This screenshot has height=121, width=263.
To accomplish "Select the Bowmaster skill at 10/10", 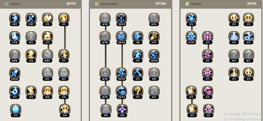I will (154, 55).
